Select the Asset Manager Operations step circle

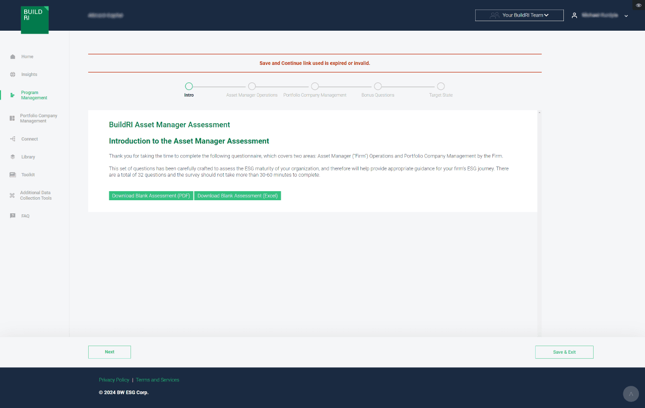252,87
